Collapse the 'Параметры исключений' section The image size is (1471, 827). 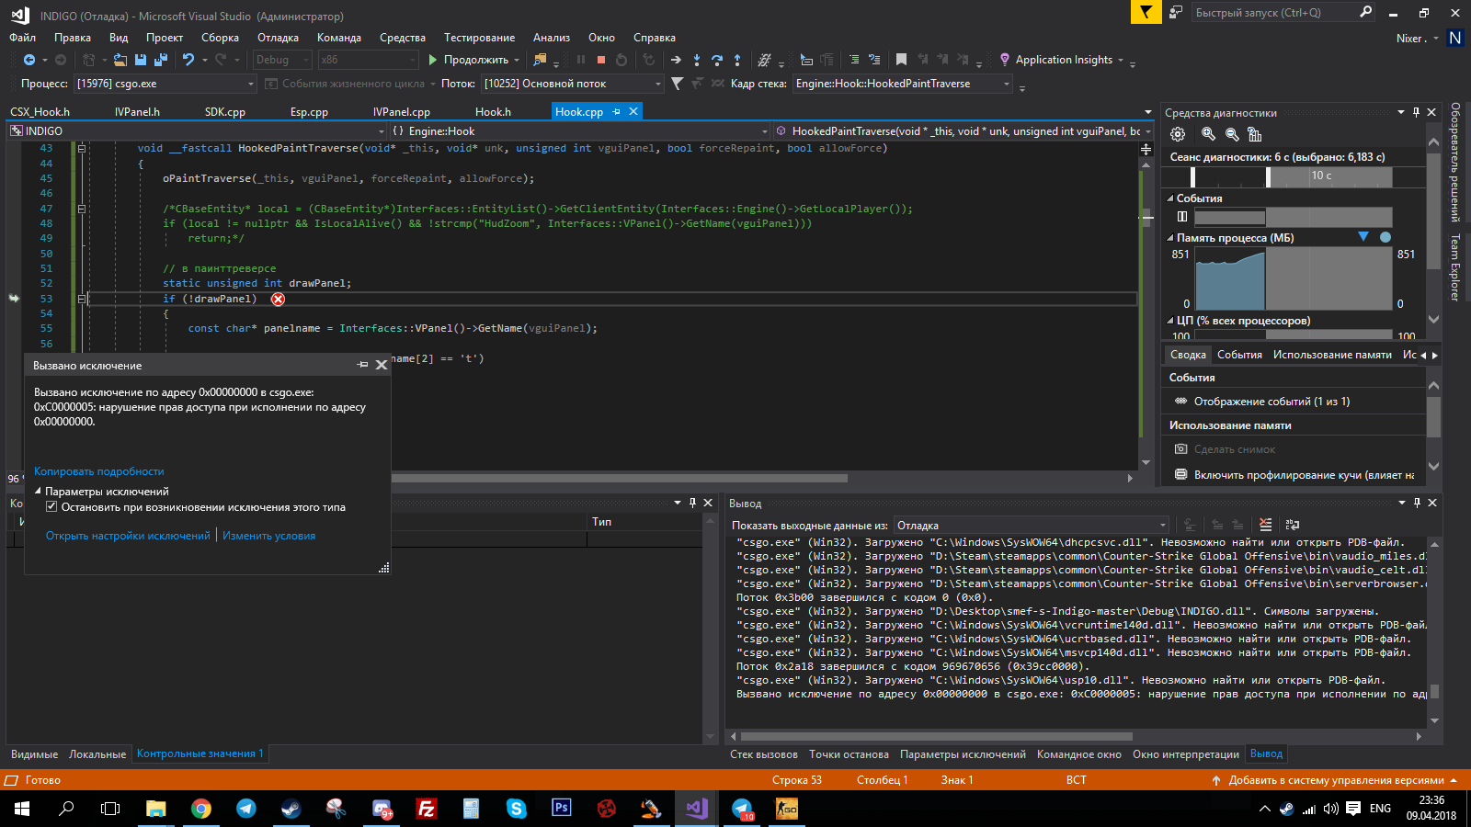(x=39, y=492)
